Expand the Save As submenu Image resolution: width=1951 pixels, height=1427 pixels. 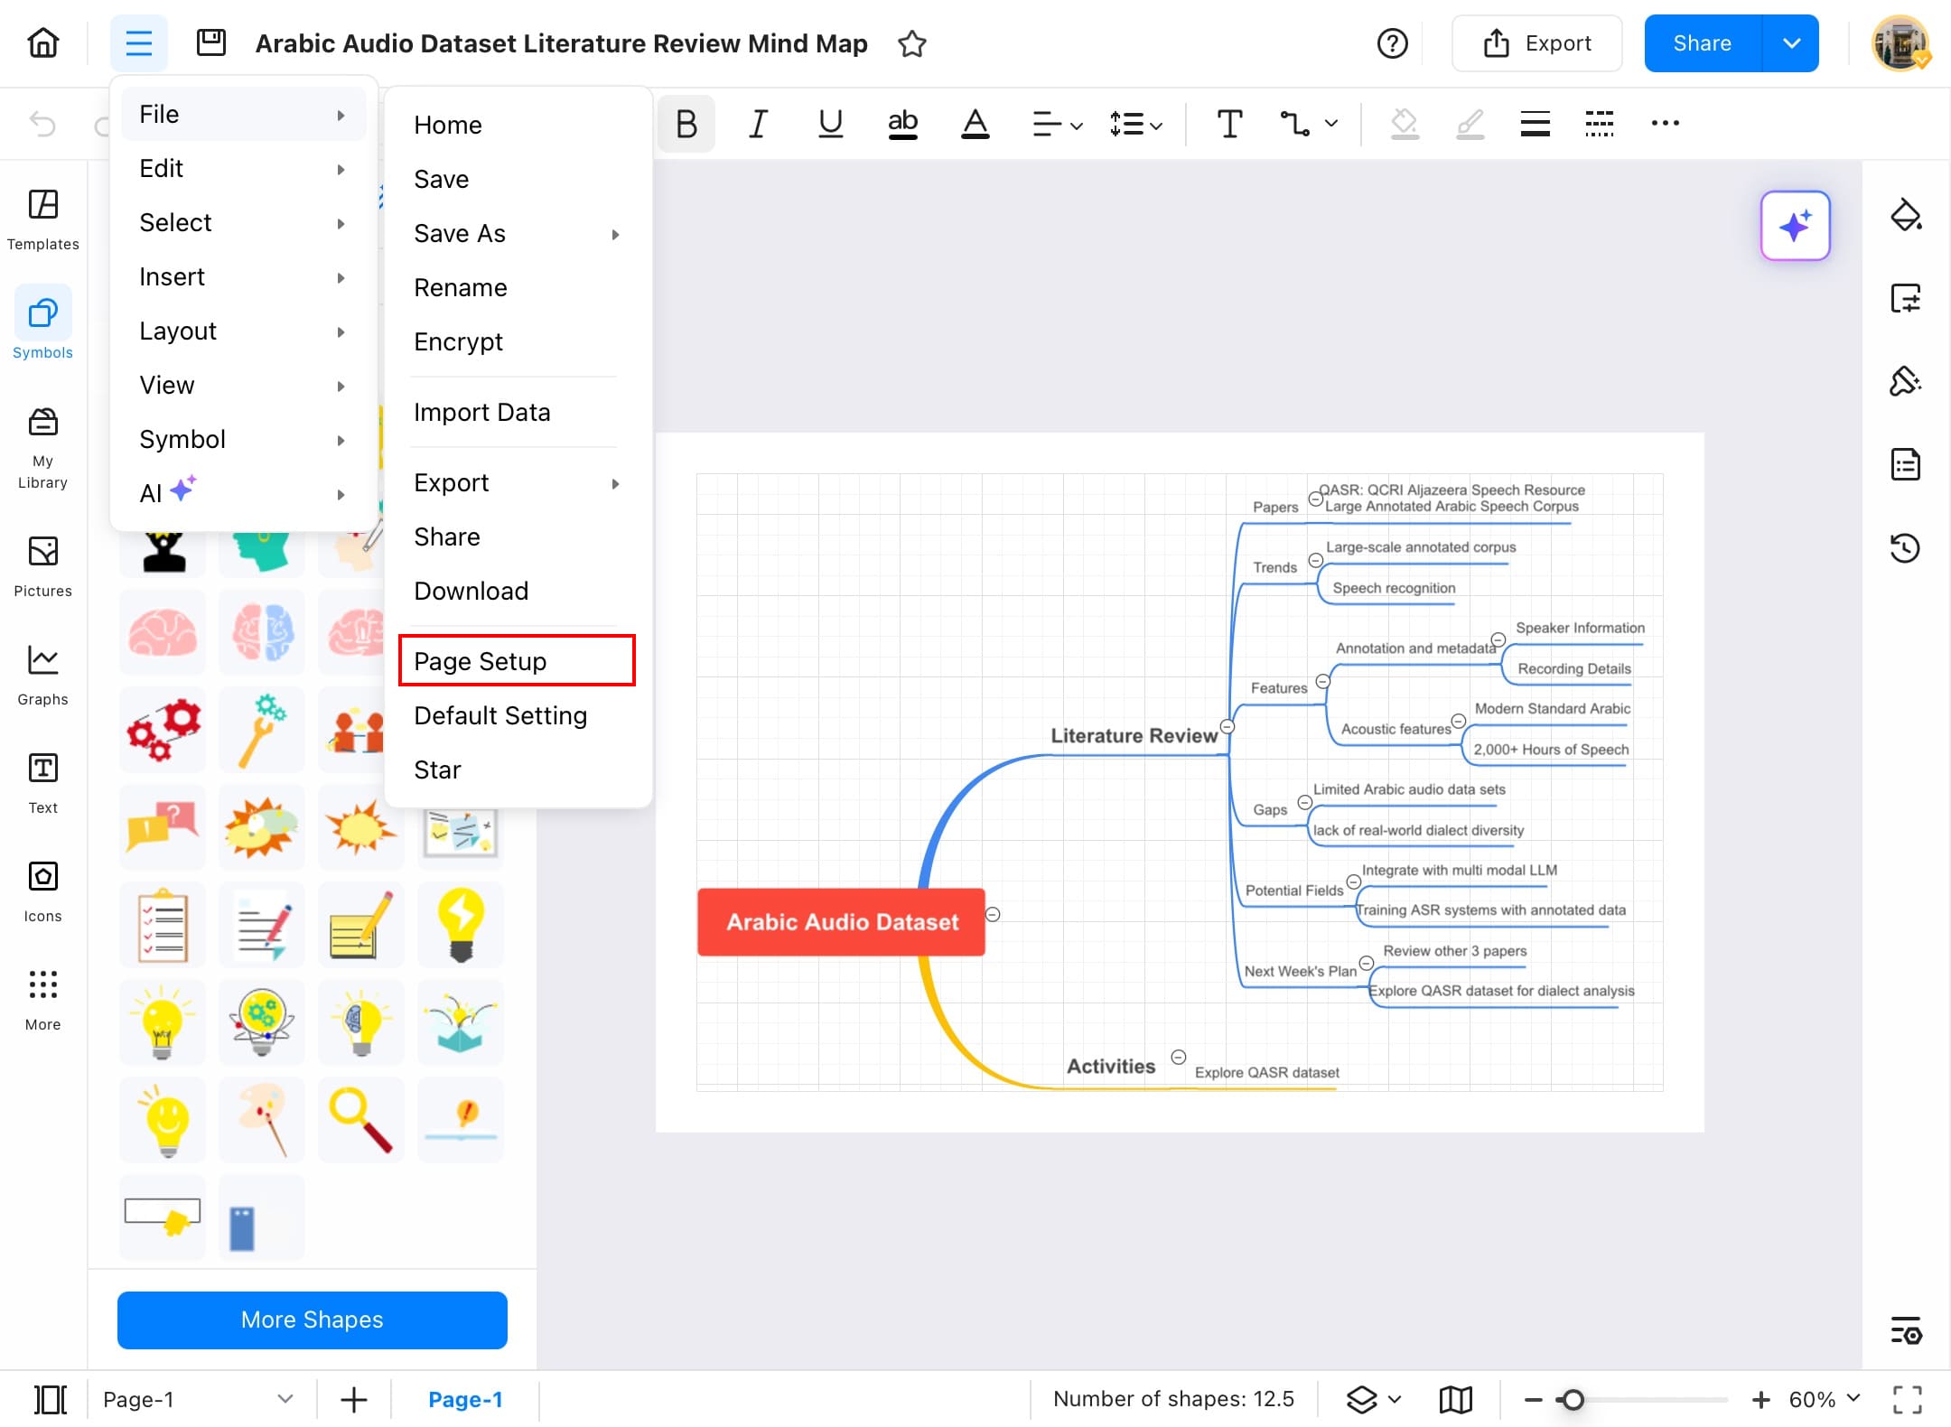(x=515, y=233)
